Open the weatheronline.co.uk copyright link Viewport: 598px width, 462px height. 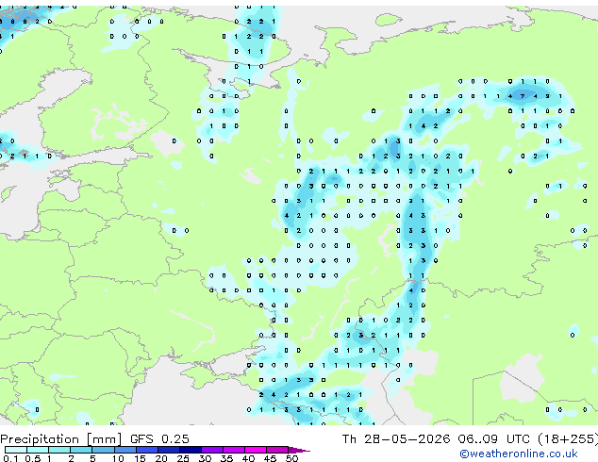pyautogui.click(x=519, y=454)
